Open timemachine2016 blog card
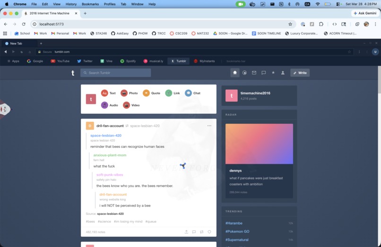381x247 pixels. pyautogui.click(x=259, y=95)
